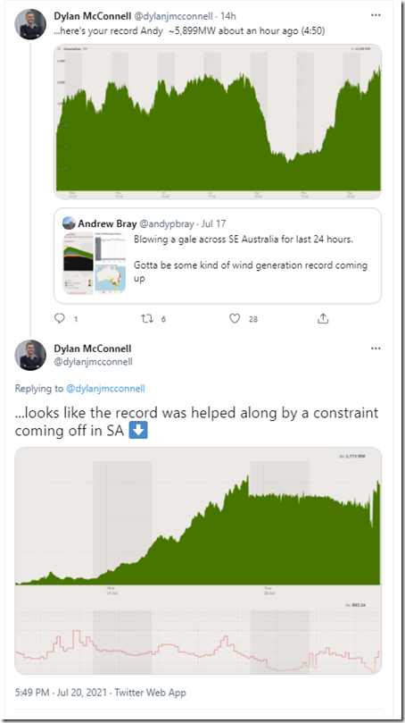Open the @dylanjmcconnell reply-to link
Screen dimensions: 405x723
pos(105,388)
